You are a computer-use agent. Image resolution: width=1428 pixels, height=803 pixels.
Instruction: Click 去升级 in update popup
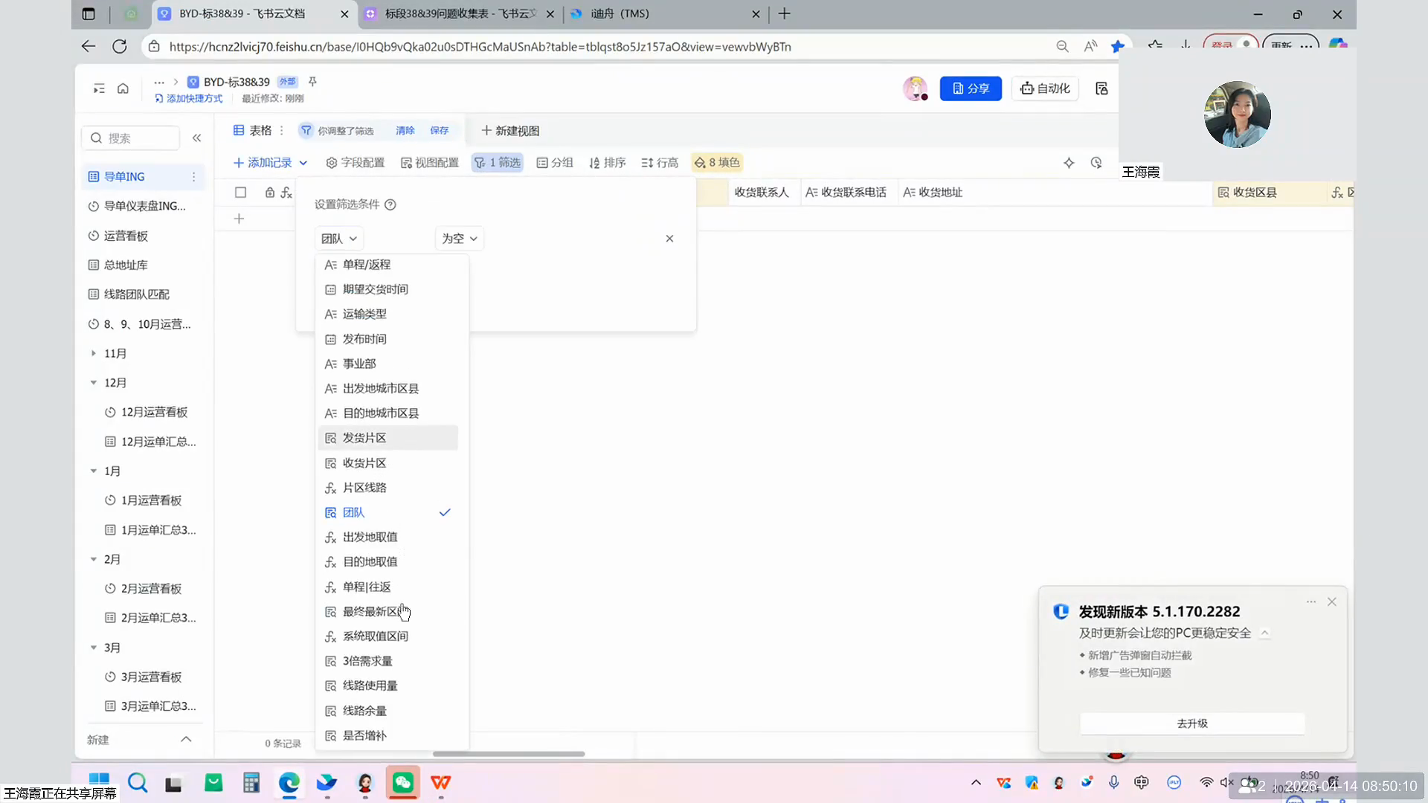pos(1191,723)
